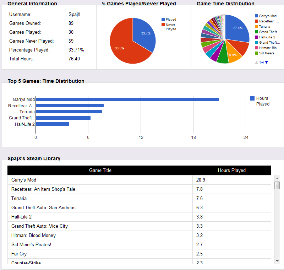Screen dimensions: 284x270
Task: Select the Garry's Mod table row
Action: (x=139, y=180)
